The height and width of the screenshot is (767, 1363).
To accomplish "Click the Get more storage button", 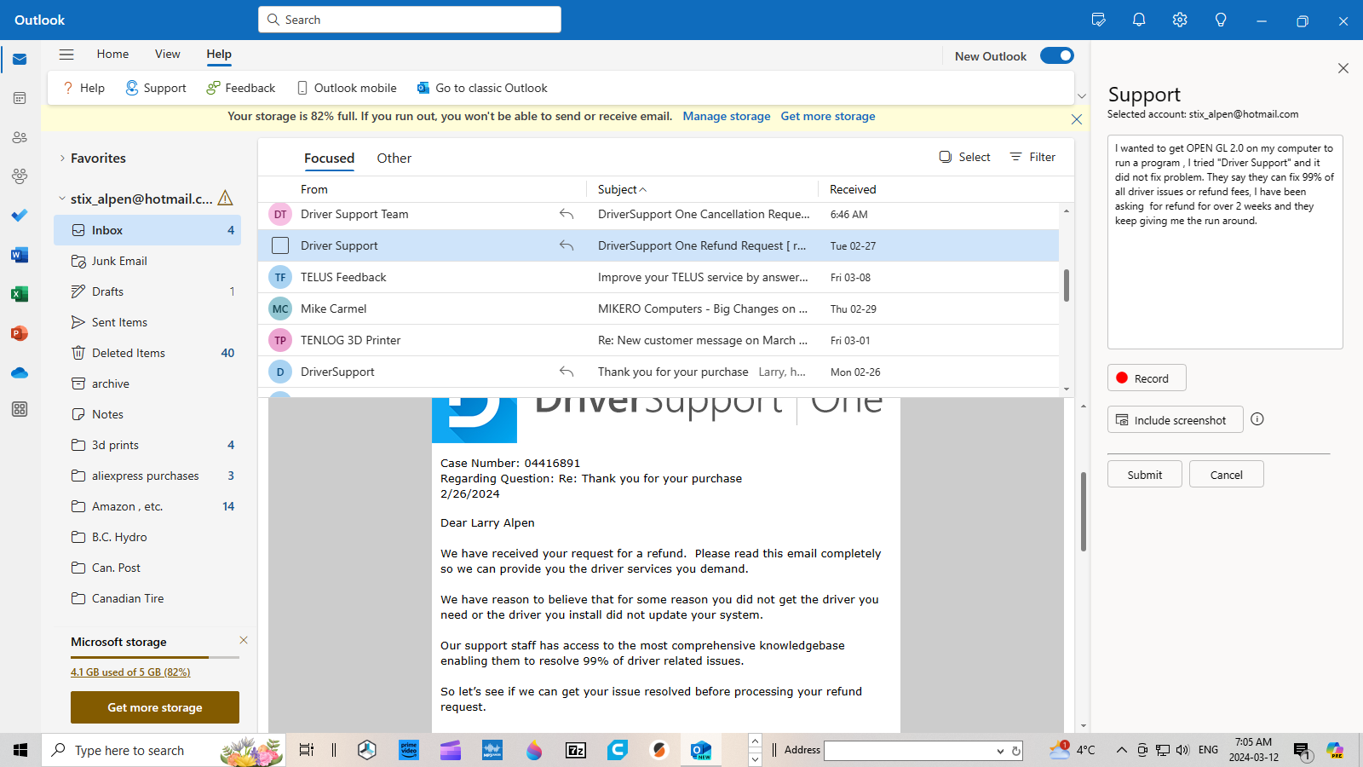I will (x=155, y=707).
